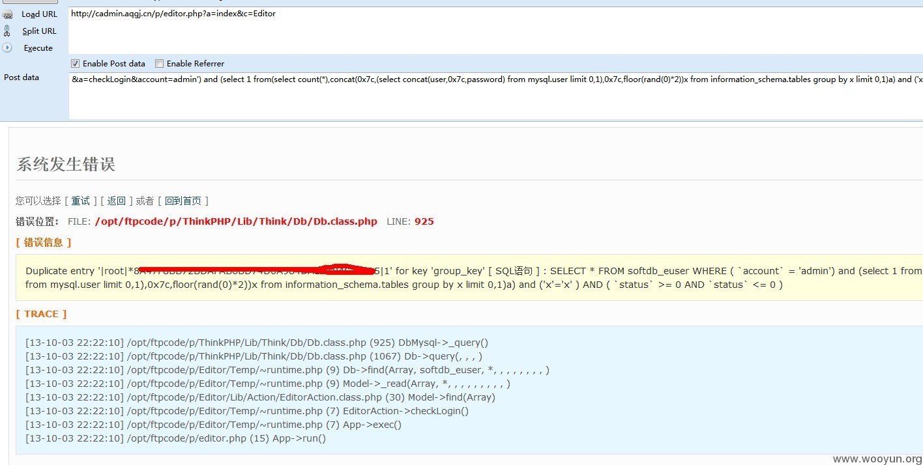Click the Split URL button label
923x465 pixels.
tap(39, 31)
